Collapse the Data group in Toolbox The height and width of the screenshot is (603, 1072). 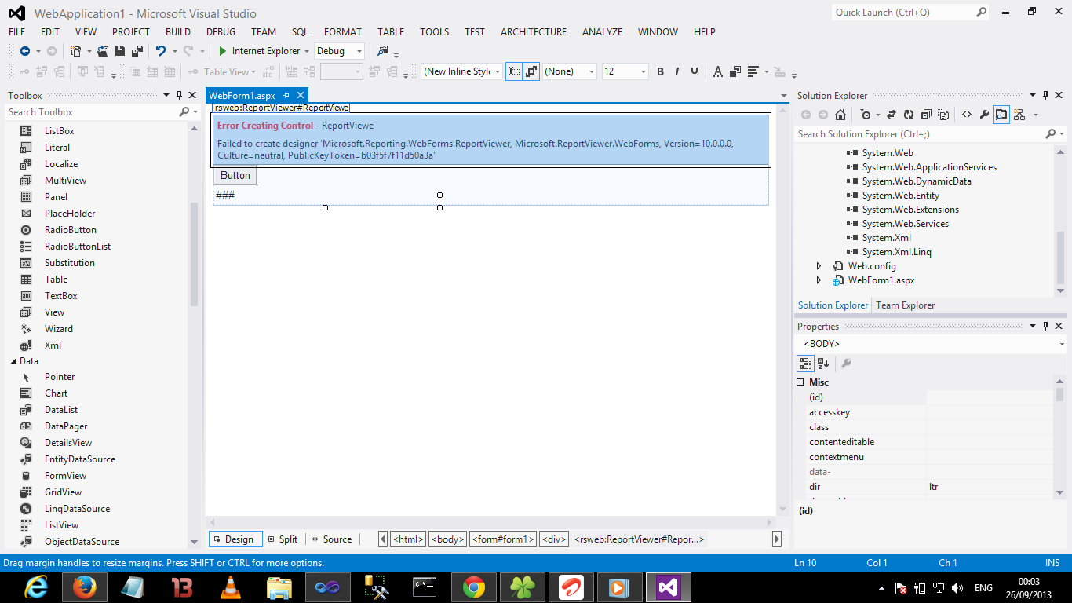13,361
